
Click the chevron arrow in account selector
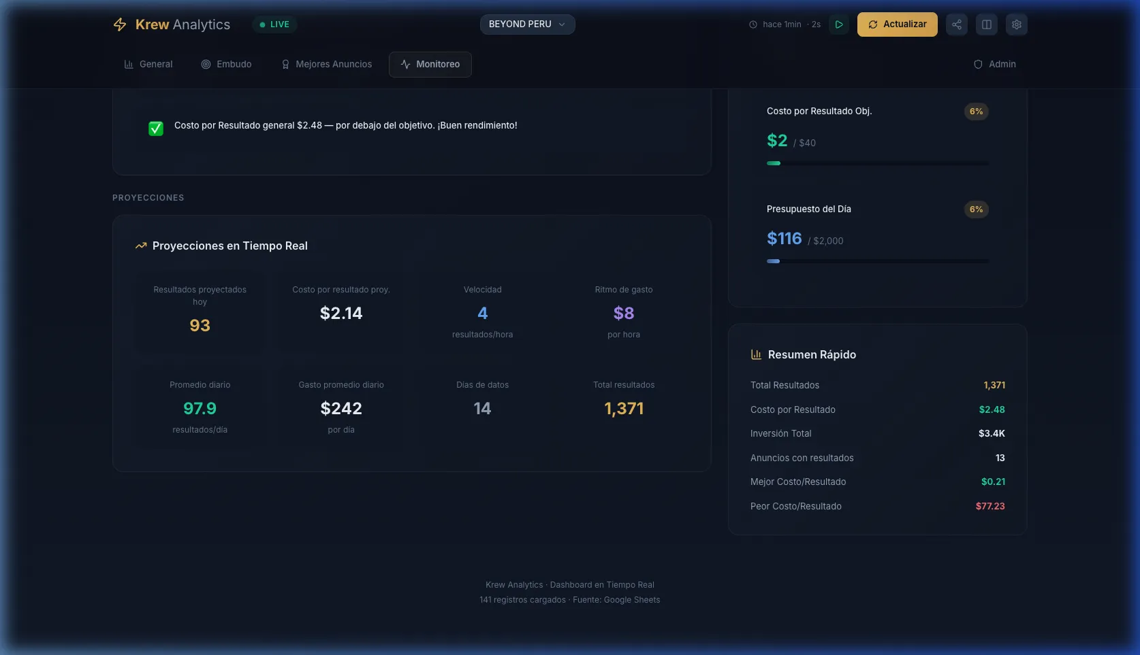[x=562, y=24]
